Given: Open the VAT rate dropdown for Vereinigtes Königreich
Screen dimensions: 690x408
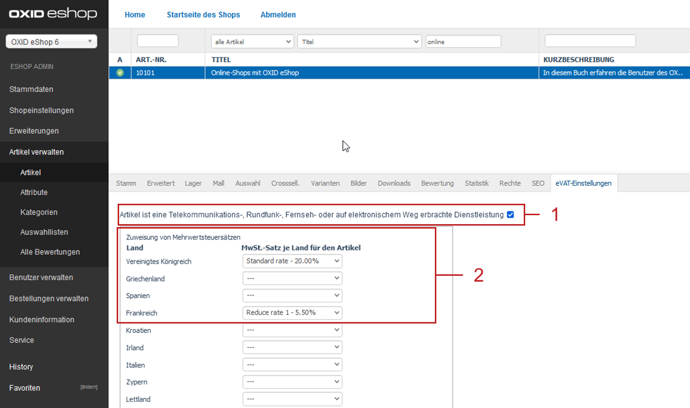Looking at the screenshot, I should click(x=292, y=261).
